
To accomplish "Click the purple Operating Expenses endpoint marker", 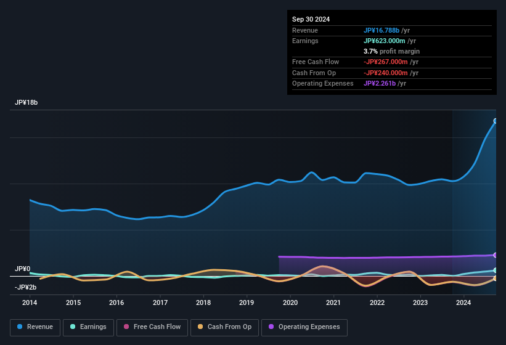I will [x=496, y=255].
